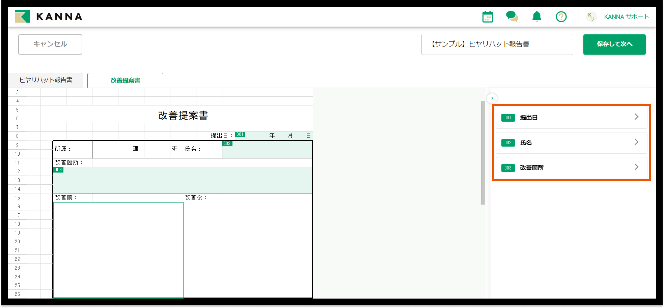The height and width of the screenshot is (308, 664).
Task: Expand the 002 氏名 item chevron
Action: tap(636, 142)
